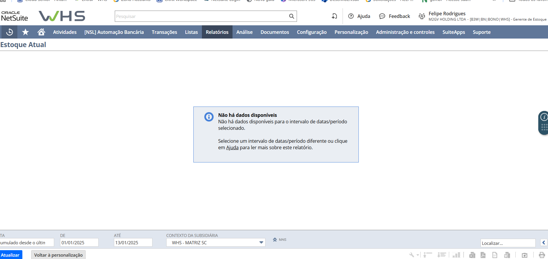Click the blue Atualizar button
Screen dimensions: 548x259
tap(11, 255)
